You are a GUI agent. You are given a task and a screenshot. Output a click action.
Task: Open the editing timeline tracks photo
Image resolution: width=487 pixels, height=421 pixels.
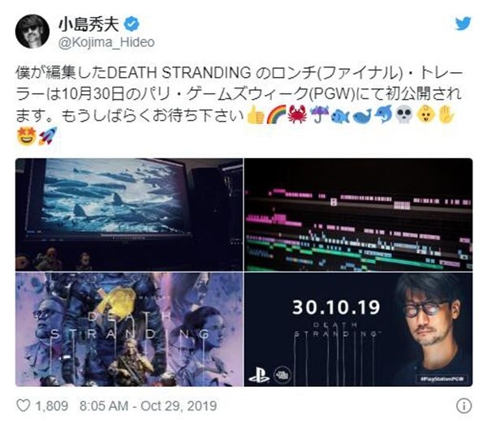click(358, 214)
